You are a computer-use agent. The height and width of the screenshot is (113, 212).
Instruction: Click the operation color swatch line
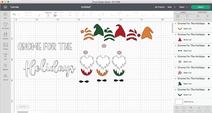[39, 15]
